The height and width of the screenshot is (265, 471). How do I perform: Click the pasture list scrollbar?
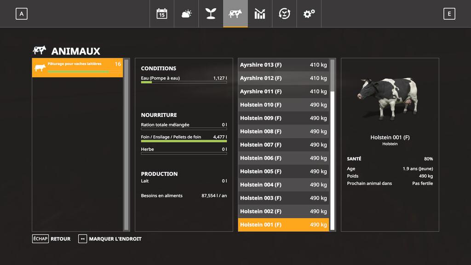126,144
